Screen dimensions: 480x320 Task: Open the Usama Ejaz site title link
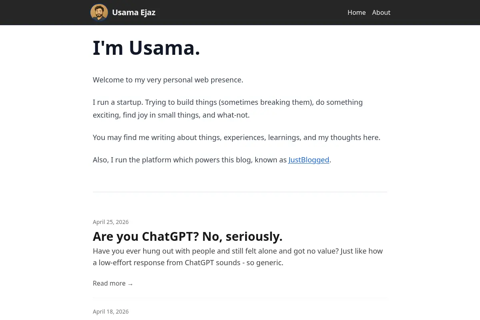pyautogui.click(x=134, y=12)
